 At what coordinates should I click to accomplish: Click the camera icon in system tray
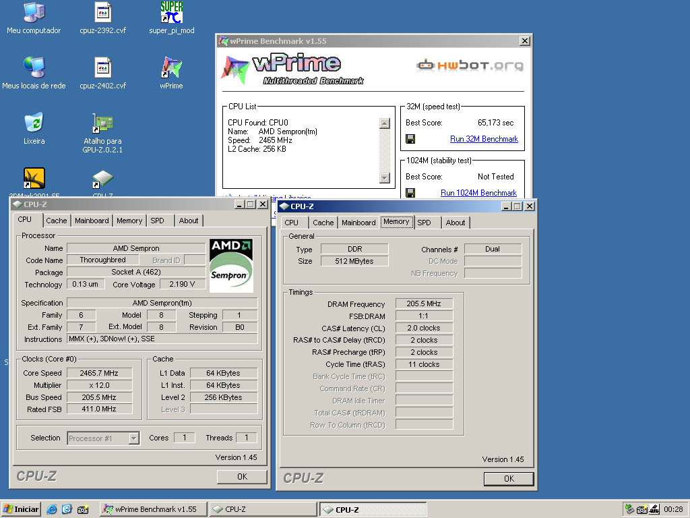642,509
